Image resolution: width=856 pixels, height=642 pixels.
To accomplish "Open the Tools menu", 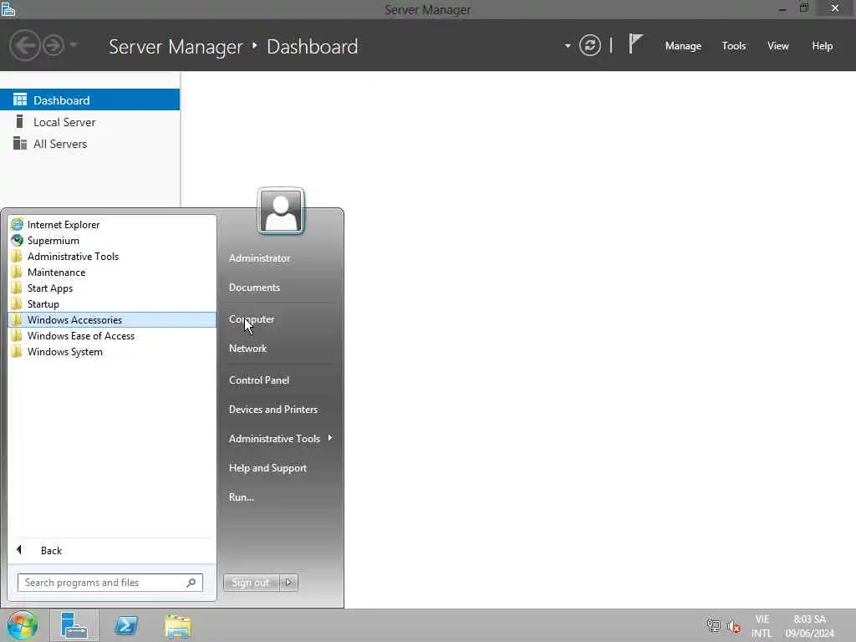I will (x=734, y=46).
